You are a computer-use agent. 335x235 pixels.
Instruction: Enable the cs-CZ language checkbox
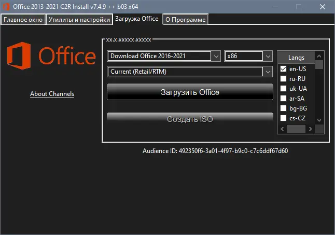283,118
